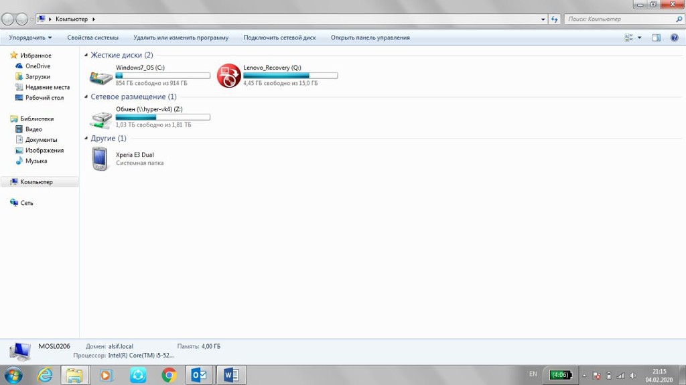This screenshot has width=686, height=385.
Task: Open the Упорядочить dropdown menu
Action: click(x=31, y=37)
